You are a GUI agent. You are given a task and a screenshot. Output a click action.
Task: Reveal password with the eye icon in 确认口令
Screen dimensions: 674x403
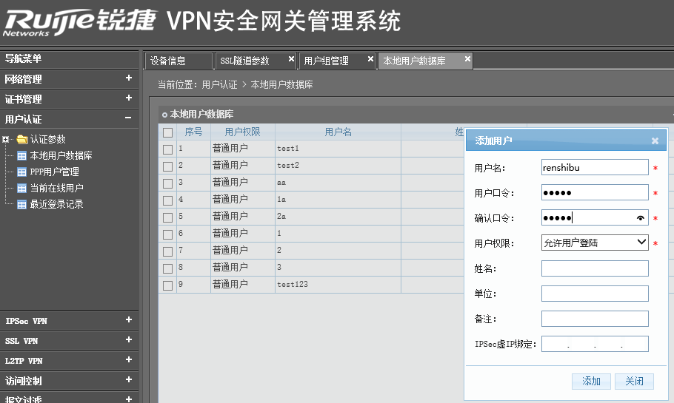point(641,218)
